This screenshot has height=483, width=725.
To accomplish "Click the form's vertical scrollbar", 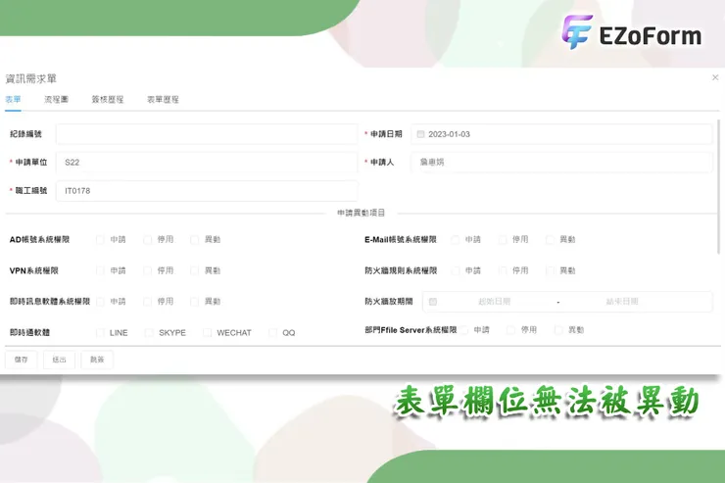I will (718, 187).
